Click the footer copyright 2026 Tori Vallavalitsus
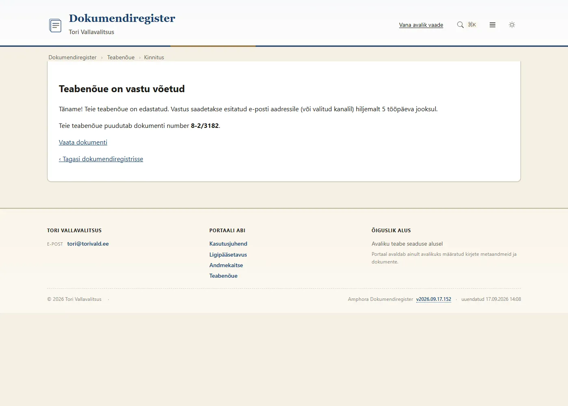 point(74,299)
